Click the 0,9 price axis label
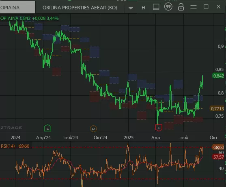 coord(221,46)
